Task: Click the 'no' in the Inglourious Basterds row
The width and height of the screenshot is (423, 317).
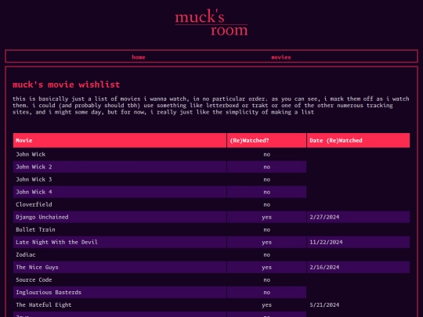Action: point(267,293)
